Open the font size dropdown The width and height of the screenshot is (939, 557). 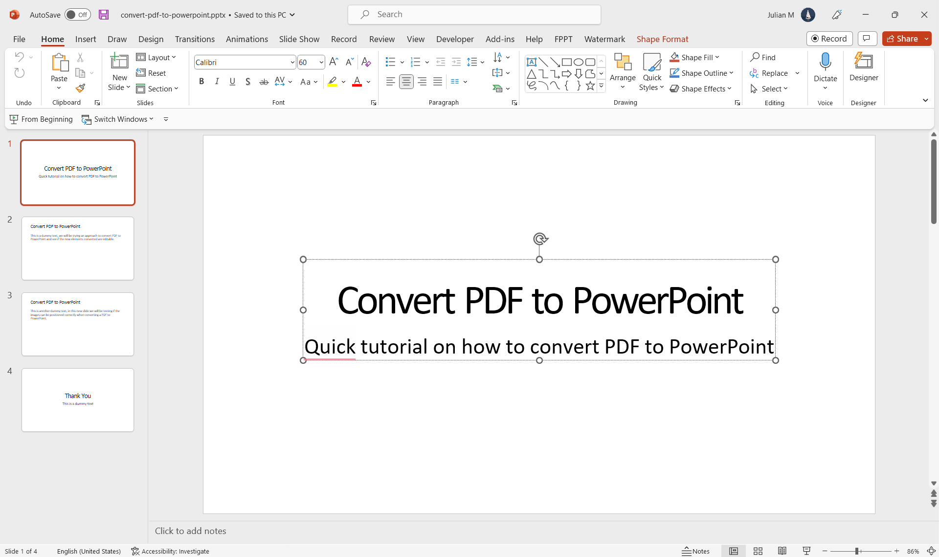click(321, 62)
